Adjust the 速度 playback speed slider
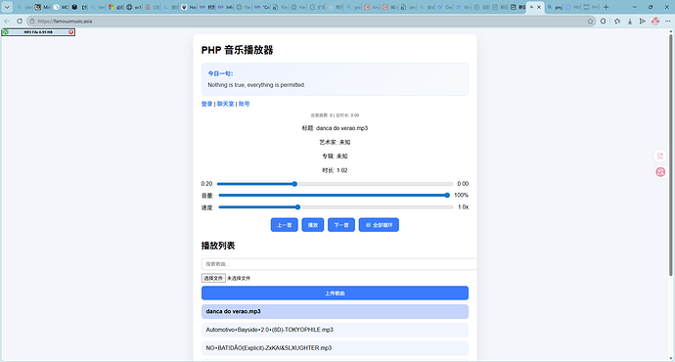The image size is (675, 362). 336,207
